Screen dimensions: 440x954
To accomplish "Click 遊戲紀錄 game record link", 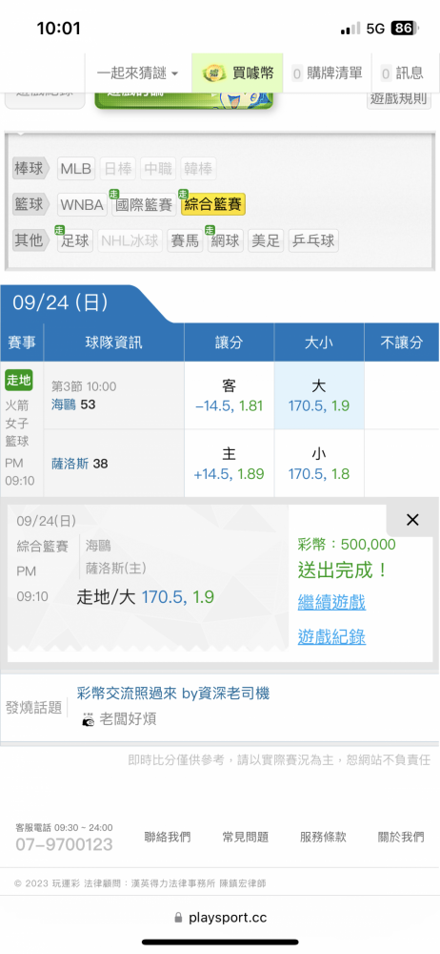I will 331,637.
